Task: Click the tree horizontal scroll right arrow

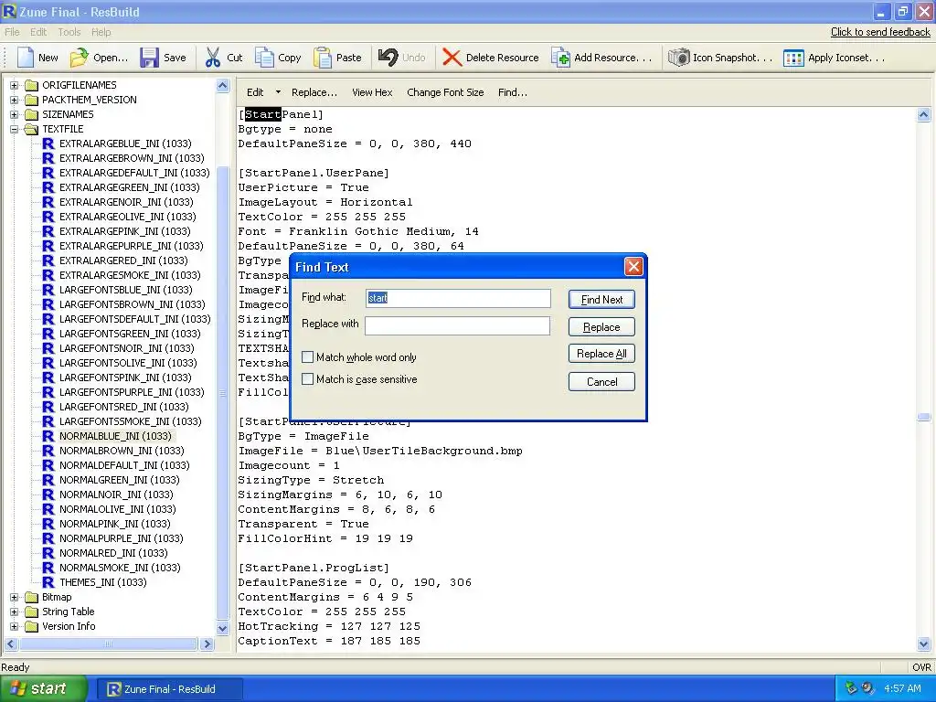Action: [207, 643]
